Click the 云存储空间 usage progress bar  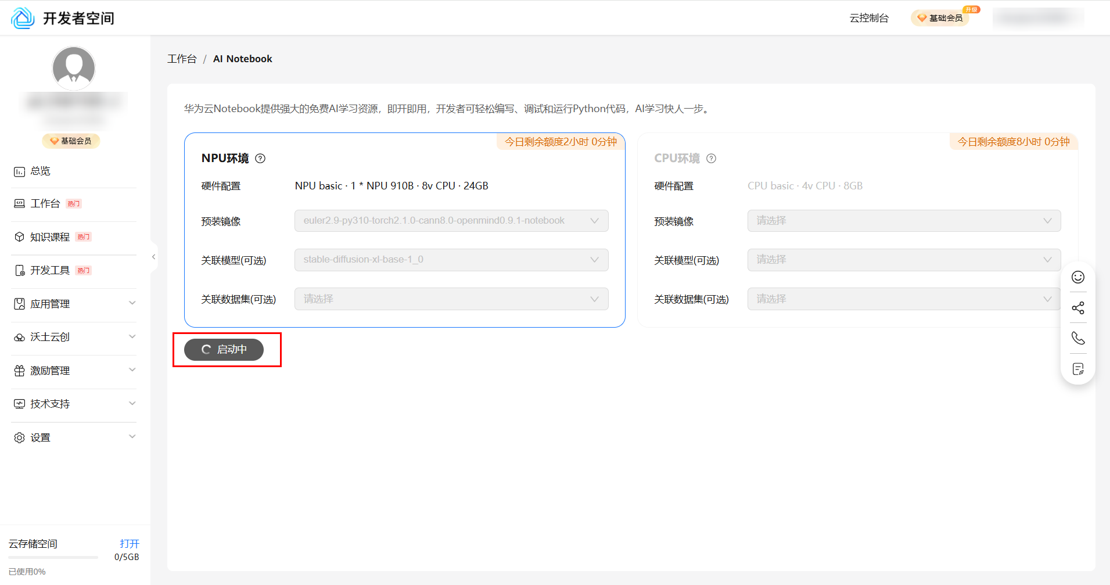click(53, 558)
